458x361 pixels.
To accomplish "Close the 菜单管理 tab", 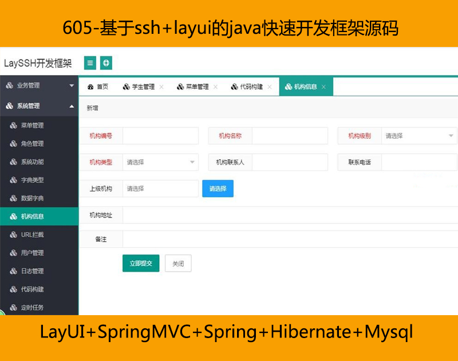I will pyautogui.click(x=215, y=87).
